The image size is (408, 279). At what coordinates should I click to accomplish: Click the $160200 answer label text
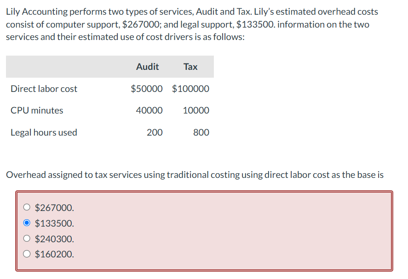click(54, 254)
